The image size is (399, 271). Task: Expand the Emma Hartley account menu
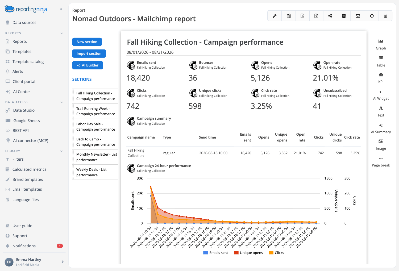tap(63, 262)
